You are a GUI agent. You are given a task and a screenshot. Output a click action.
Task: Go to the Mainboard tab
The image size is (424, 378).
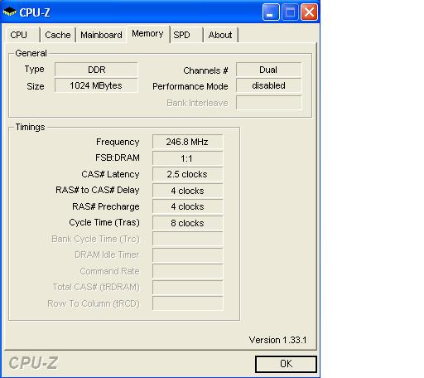[101, 35]
